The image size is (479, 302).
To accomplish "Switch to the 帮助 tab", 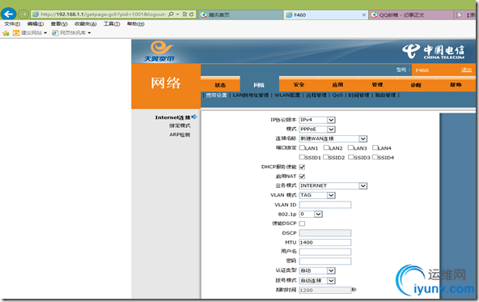I will pyautogui.click(x=456, y=84).
